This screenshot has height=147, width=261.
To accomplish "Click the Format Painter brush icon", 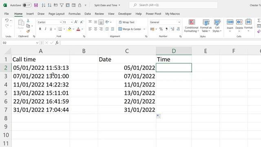I will pos(28,31).
